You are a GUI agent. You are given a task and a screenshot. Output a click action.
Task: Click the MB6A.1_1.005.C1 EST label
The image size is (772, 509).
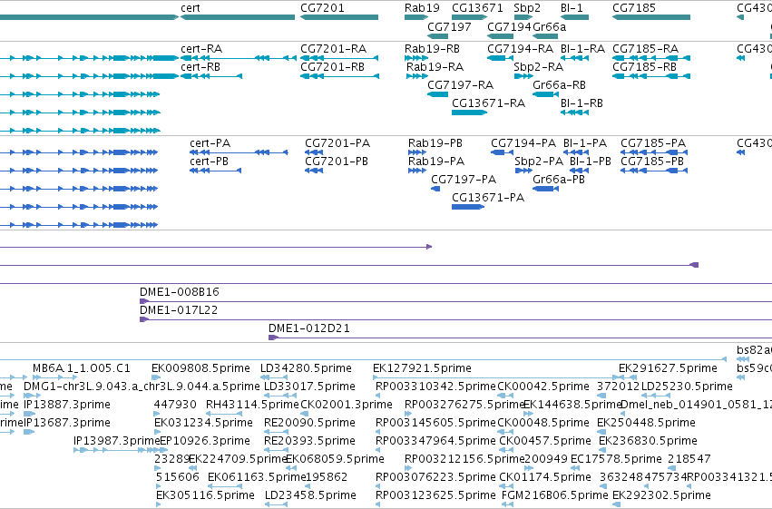[x=82, y=368]
